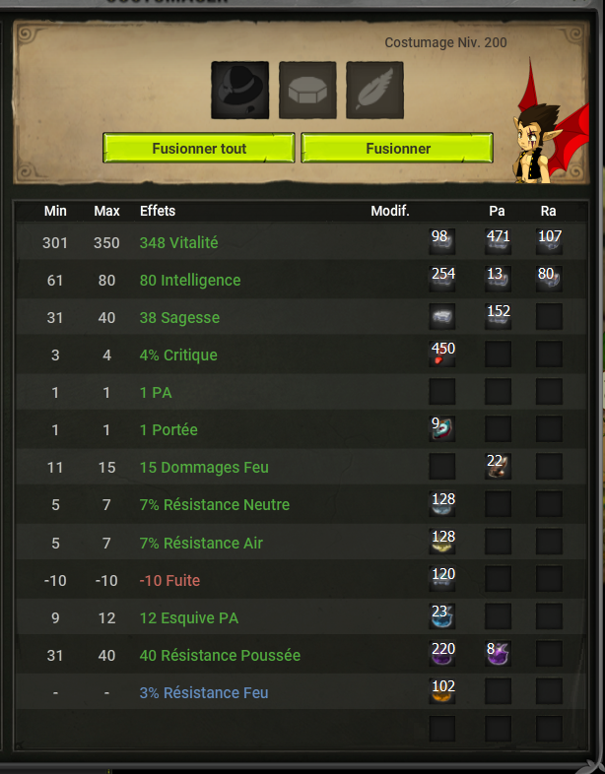This screenshot has height=774, width=605.
Task: Choose the 102 Résistance Feu rune
Action: pyautogui.click(x=442, y=691)
